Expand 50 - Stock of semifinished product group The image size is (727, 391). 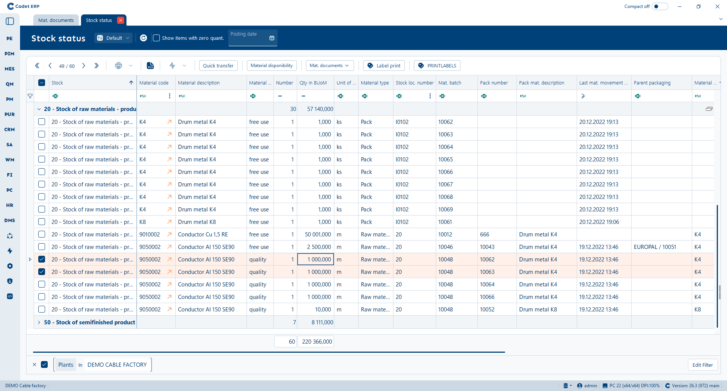(39, 322)
